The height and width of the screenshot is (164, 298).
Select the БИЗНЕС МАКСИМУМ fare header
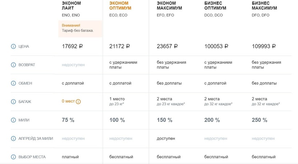(264, 5)
